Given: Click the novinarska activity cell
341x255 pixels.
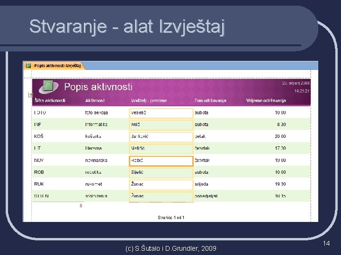Looking at the screenshot, I should (96, 161).
